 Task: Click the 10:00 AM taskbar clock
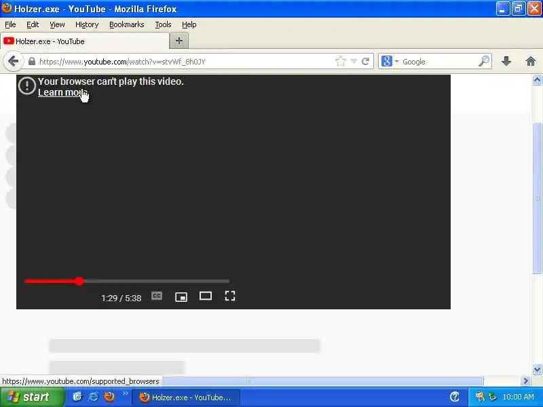tap(518, 397)
